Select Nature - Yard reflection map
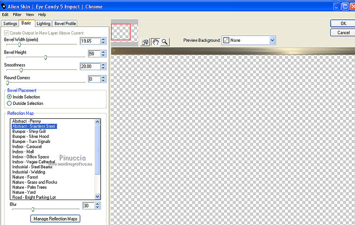The height and width of the screenshot is (225, 355). tap(24, 192)
